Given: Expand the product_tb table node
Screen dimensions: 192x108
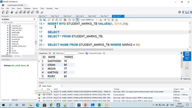Looking at the screenshot, I should [7, 39].
